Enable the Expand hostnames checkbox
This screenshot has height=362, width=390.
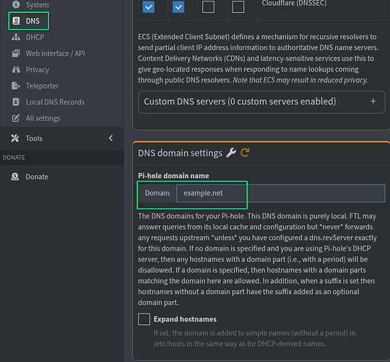tap(144, 319)
